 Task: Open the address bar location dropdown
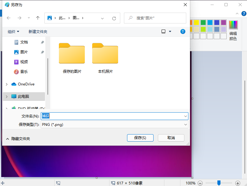(102, 18)
